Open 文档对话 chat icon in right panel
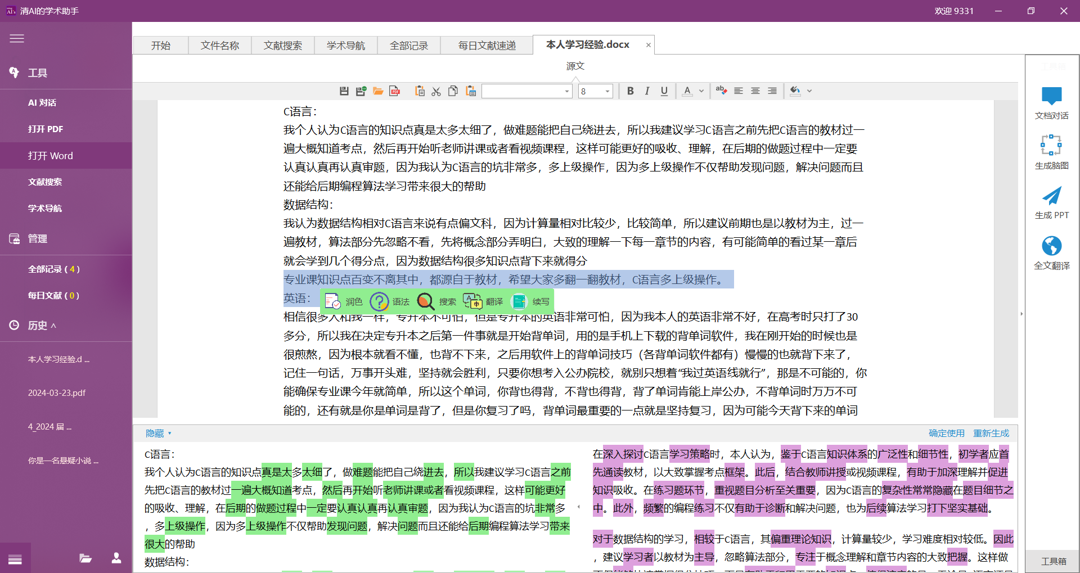The width and height of the screenshot is (1080, 573). point(1051,96)
